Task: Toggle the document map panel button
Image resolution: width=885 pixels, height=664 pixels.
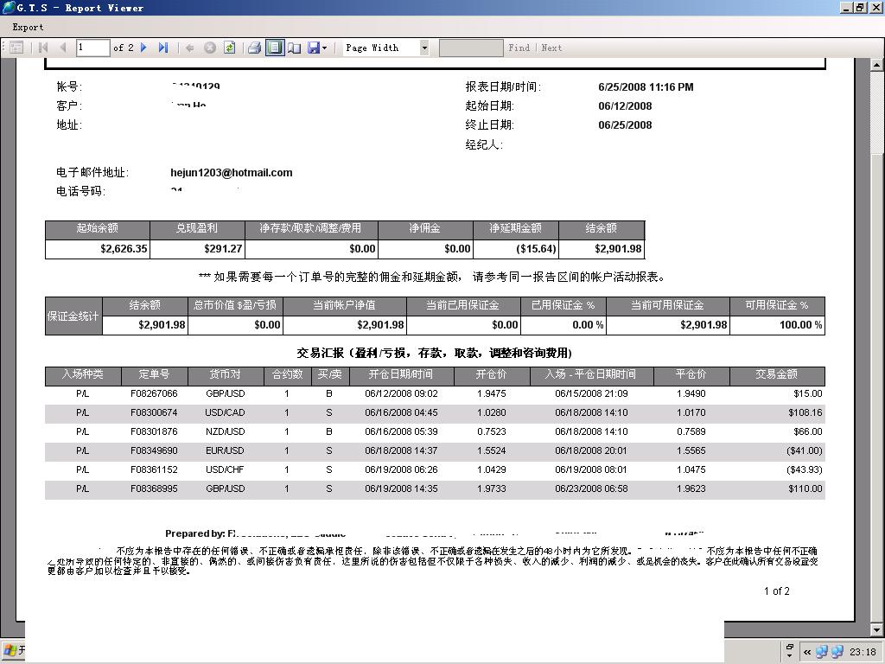Action: [x=16, y=48]
